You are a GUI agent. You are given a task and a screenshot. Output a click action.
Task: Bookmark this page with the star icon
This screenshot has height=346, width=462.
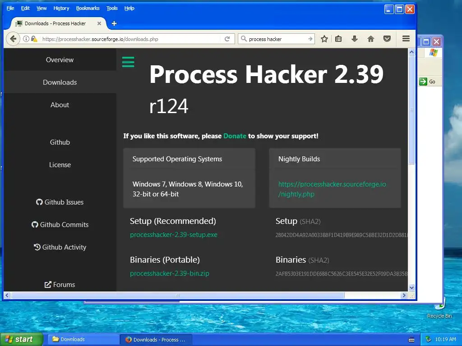click(324, 39)
